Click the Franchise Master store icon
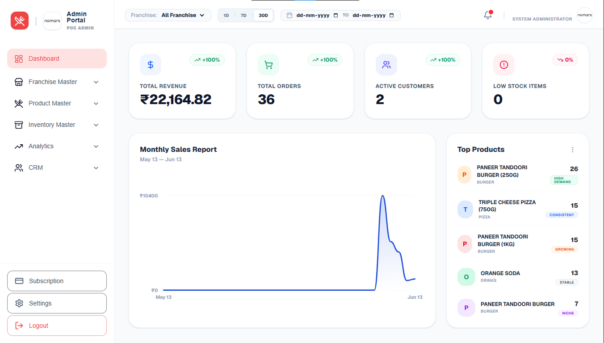The image size is (604, 343). pos(19,82)
